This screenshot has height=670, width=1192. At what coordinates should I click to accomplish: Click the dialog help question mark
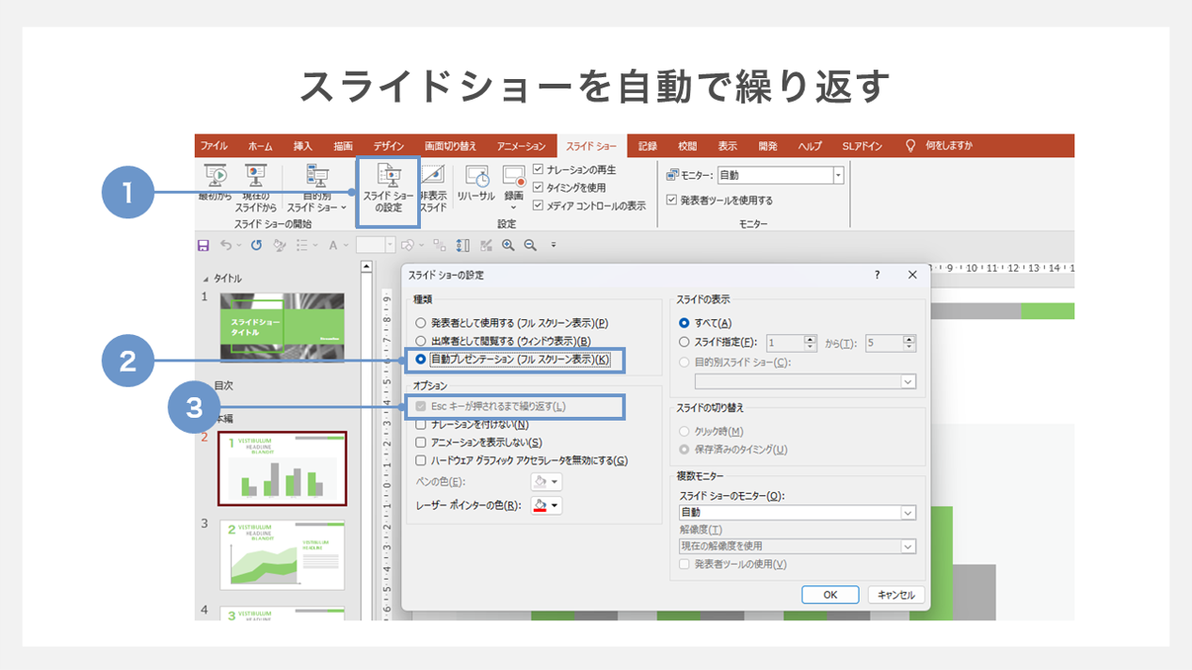(x=878, y=275)
